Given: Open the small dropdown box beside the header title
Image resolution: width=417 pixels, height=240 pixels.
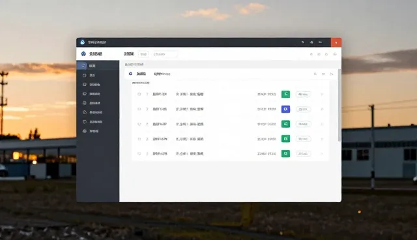Looking at the screenshot, I should click(x=143, y=54).
